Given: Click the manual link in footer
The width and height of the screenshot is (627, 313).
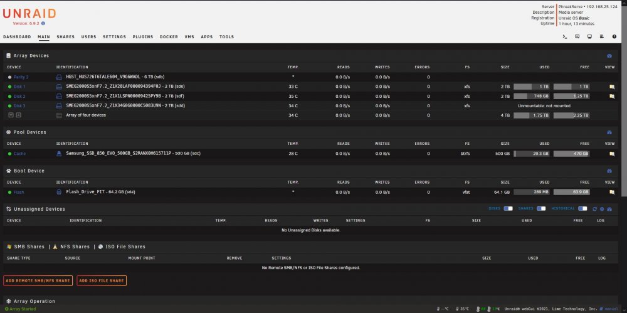Looking at the screenshot, I should [x=611, y=309].
